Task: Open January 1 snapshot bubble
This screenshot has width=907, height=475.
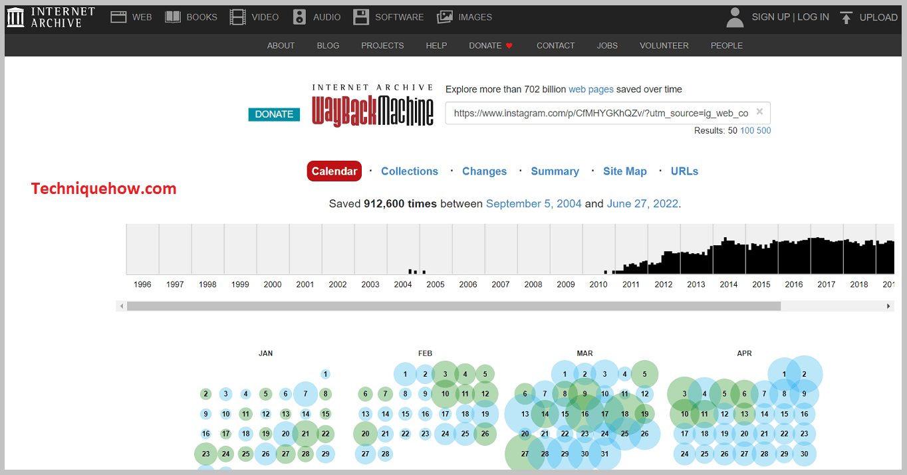Action: click(325, 374)
